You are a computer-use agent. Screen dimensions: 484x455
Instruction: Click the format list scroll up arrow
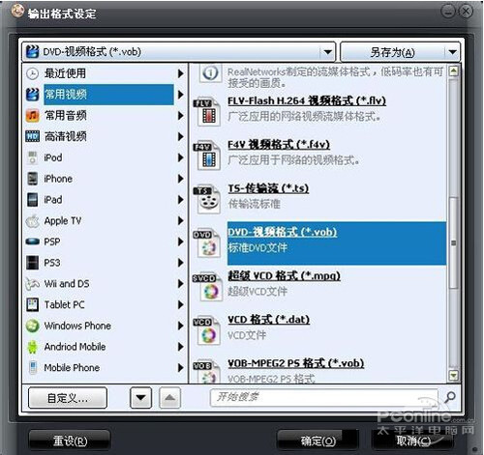click(453, 71)
